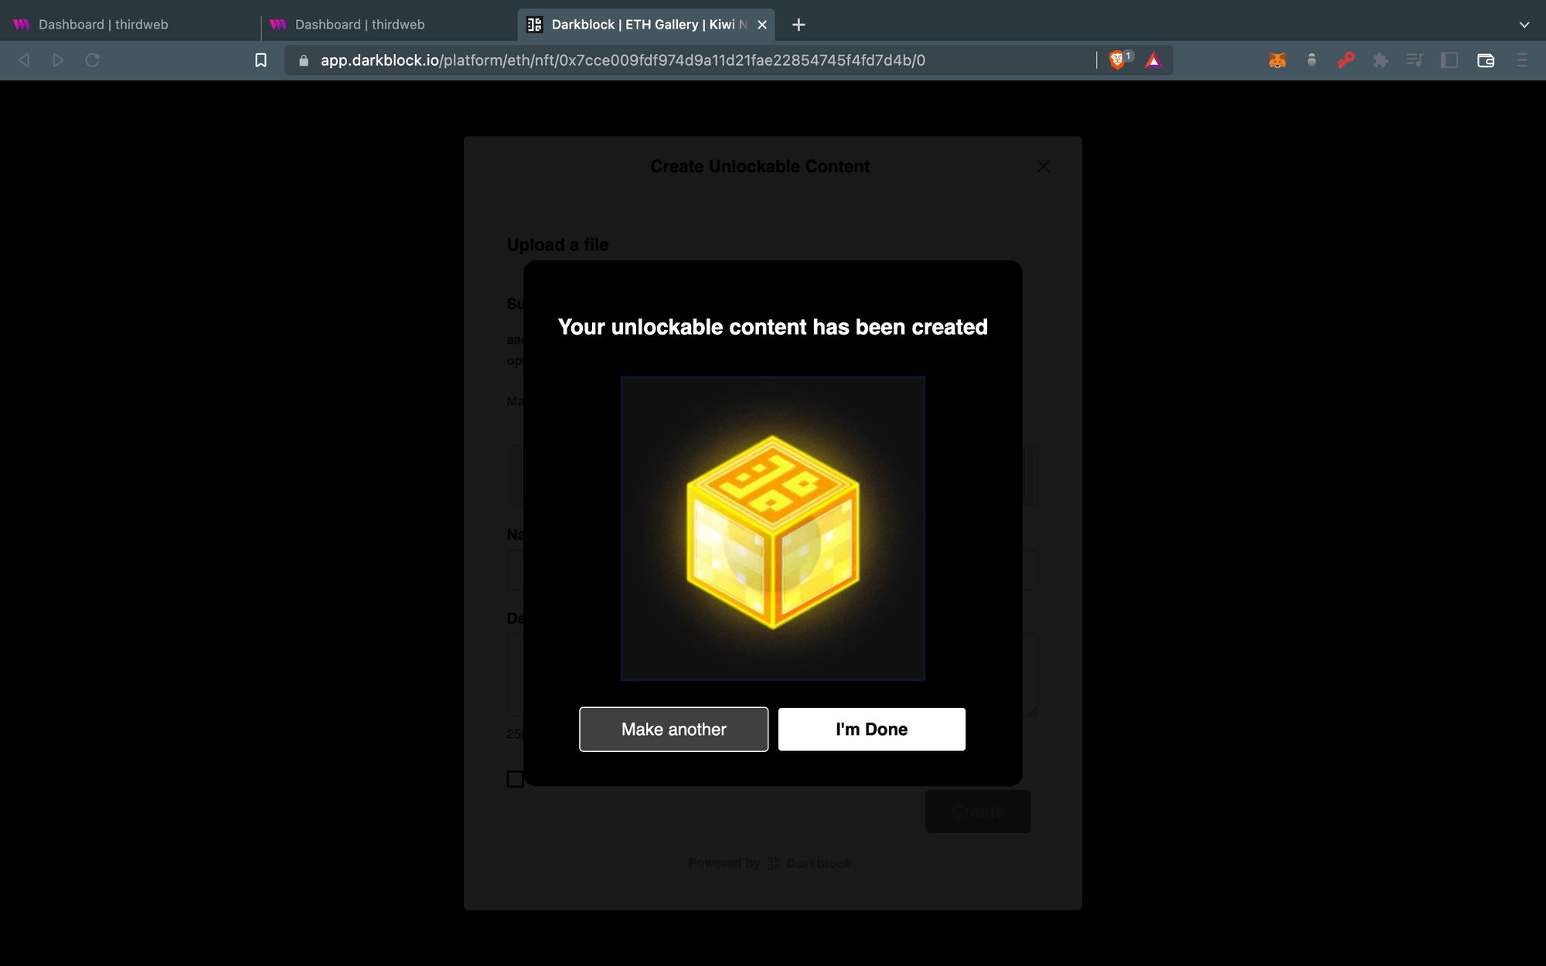
Task: Click the Brave Shields lion icon
Action: click(x=1118, y=60)
